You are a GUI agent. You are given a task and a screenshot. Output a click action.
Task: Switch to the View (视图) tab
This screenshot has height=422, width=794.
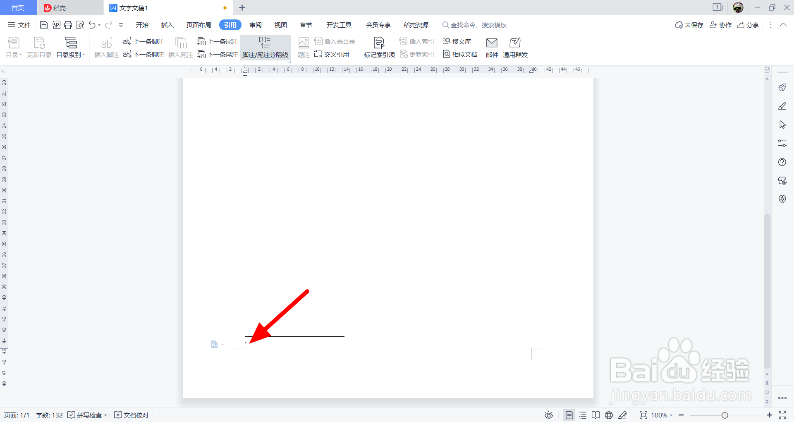[281, 25]
